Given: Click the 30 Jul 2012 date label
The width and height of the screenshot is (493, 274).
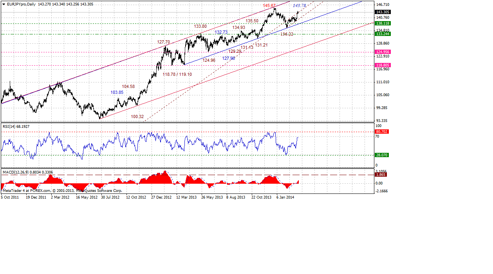Looking at the screenshot, I should [x=111, y=197].
